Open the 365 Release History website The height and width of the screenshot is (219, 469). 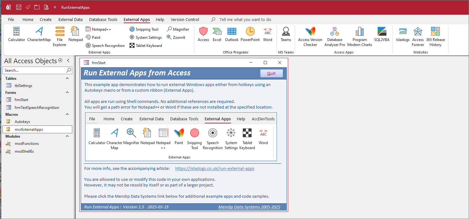tap(435, 36)
